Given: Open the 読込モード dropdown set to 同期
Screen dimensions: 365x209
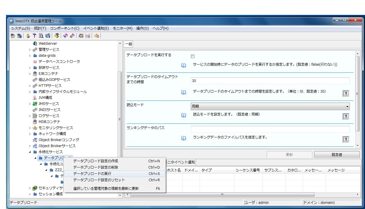Looking at the screenshot, I should 270,107.
